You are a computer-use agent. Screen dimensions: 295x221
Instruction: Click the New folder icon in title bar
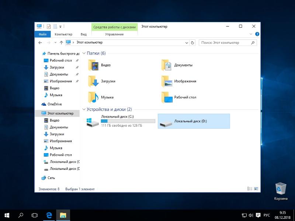(x=55, y=27)
